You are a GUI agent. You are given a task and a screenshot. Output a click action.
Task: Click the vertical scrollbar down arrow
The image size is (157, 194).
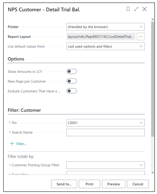[x=153, y=173]
